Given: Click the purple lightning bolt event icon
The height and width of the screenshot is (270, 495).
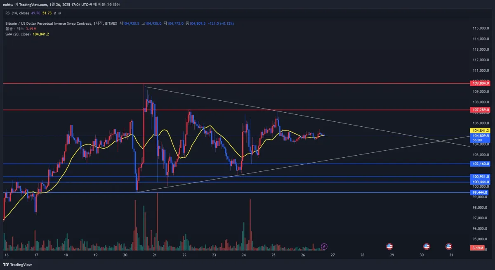Looking at the screenshot, I should (324, 246).
